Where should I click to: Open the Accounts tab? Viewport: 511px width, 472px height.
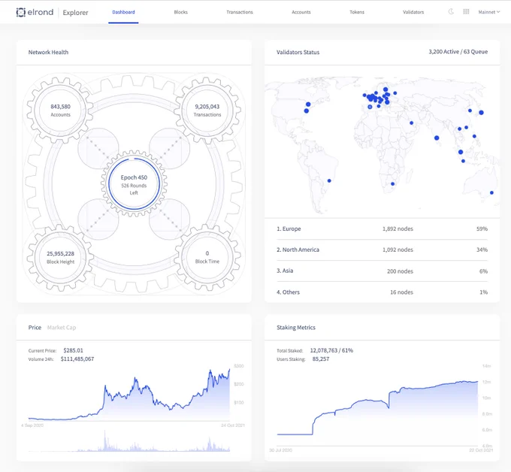point(301,12)
